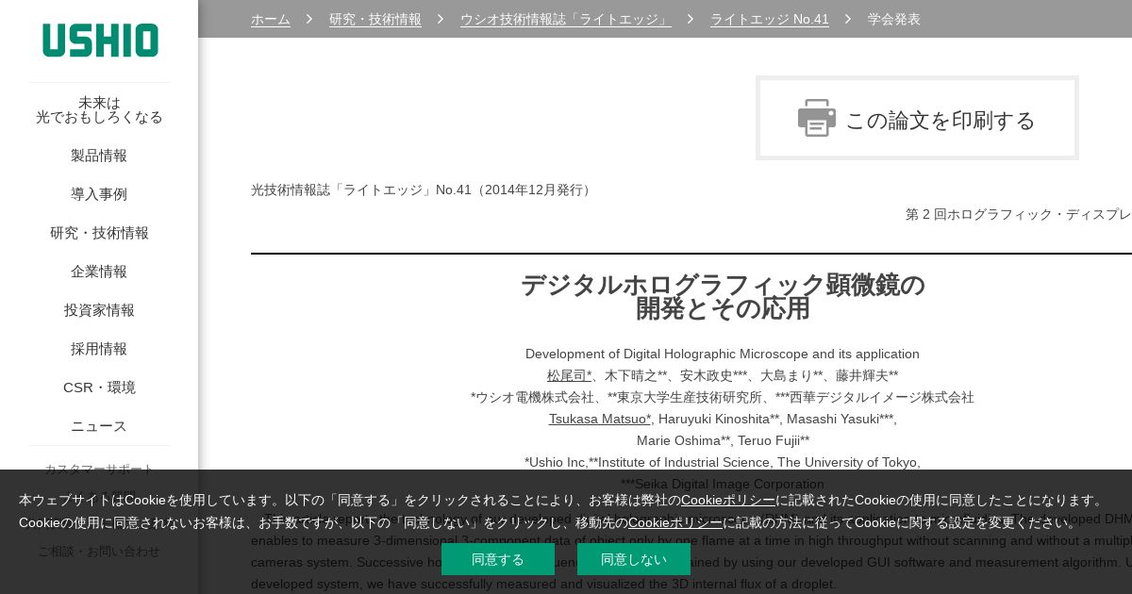Image resolution: width=1132 pixels, height=594 pixels.
Task: Click the line 'Marie Oshima**, Teruo Fujii**'
Action: coord(723,440)
